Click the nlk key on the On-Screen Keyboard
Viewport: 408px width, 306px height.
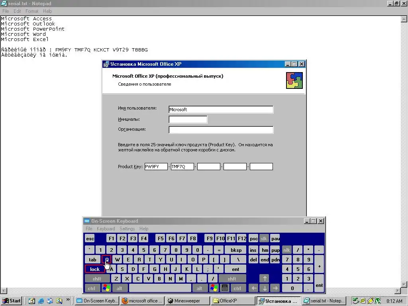point(286,250)
